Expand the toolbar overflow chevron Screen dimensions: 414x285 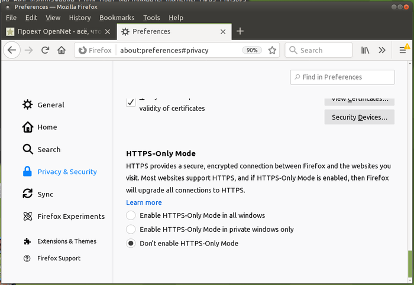[382, 51]
